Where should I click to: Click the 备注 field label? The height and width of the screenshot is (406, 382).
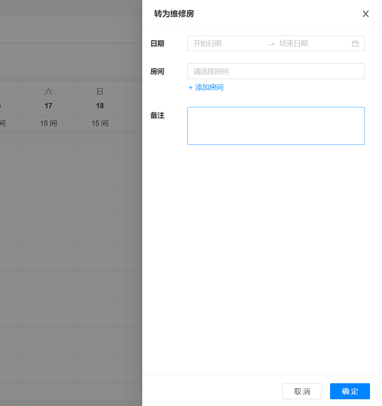tap(157, 116)
